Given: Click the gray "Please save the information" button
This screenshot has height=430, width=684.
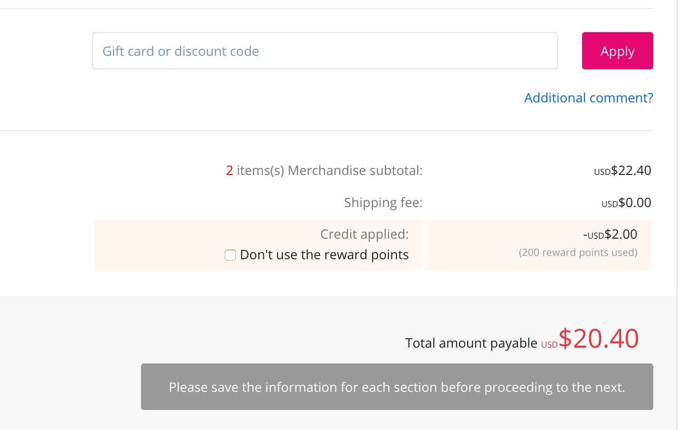Looking at the screenshot, I should [397, 387].
